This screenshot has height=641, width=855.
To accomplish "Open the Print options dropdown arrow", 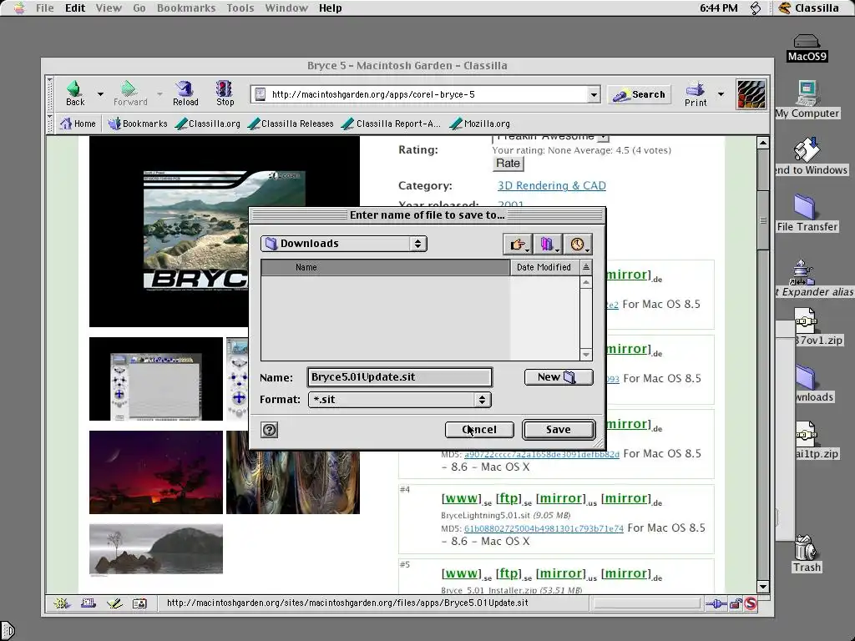I will [x=721, y=93].
